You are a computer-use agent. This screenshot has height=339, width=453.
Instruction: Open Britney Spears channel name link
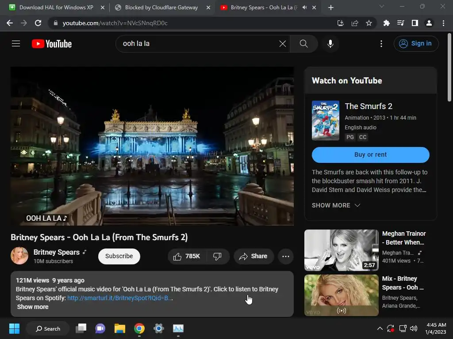click(56, 252)
